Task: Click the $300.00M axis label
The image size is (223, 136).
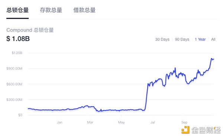Action: 14,100
